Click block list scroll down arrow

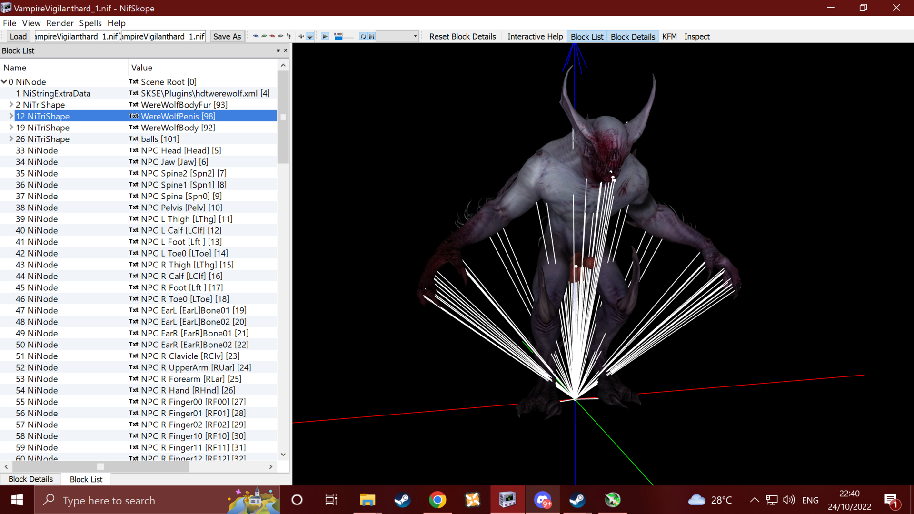point(283,455)
